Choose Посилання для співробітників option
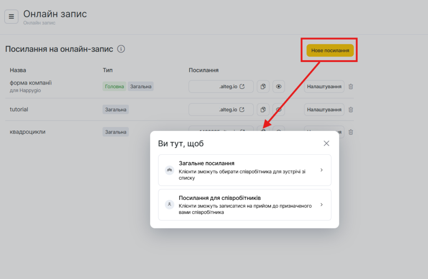 [x=245, y=205]
